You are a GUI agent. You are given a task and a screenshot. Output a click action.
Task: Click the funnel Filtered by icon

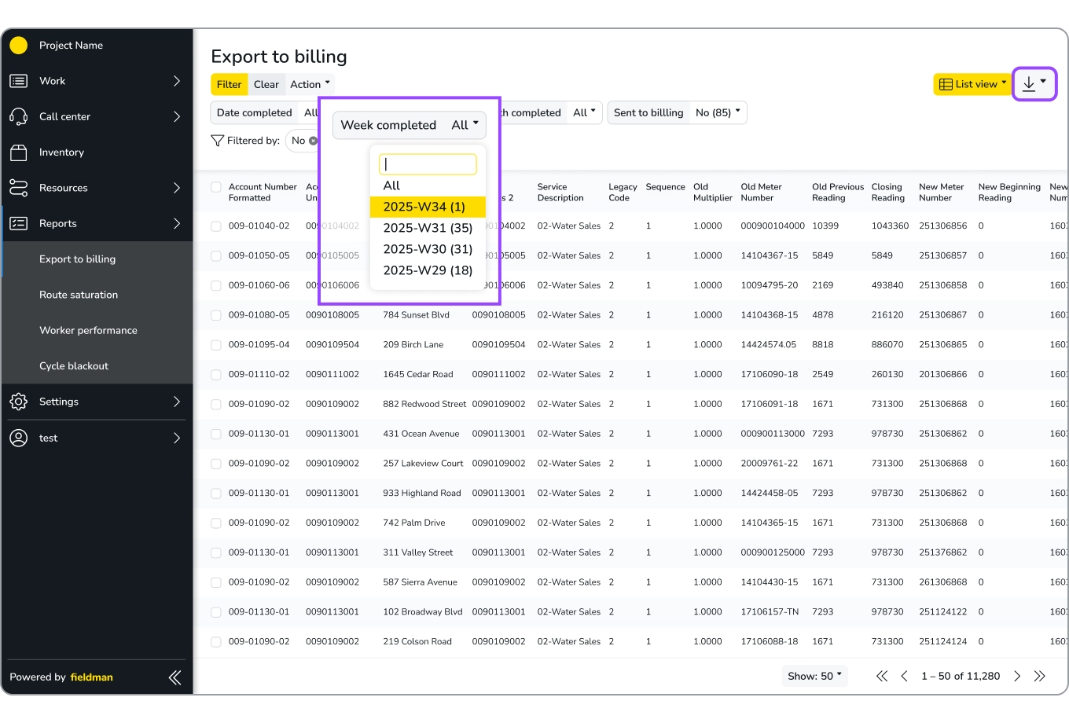218,141
